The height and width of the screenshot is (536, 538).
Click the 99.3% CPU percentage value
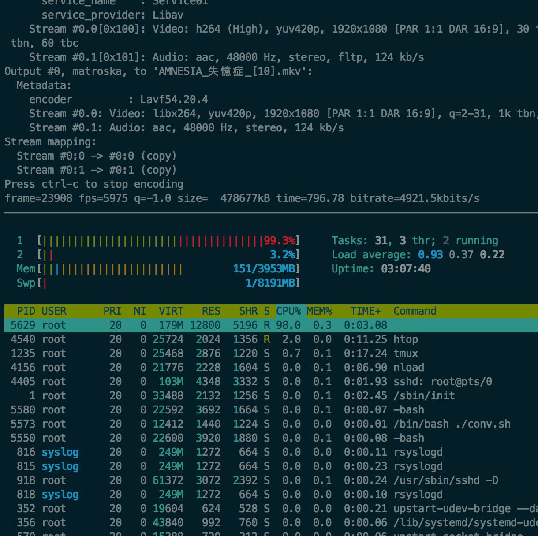279,241
